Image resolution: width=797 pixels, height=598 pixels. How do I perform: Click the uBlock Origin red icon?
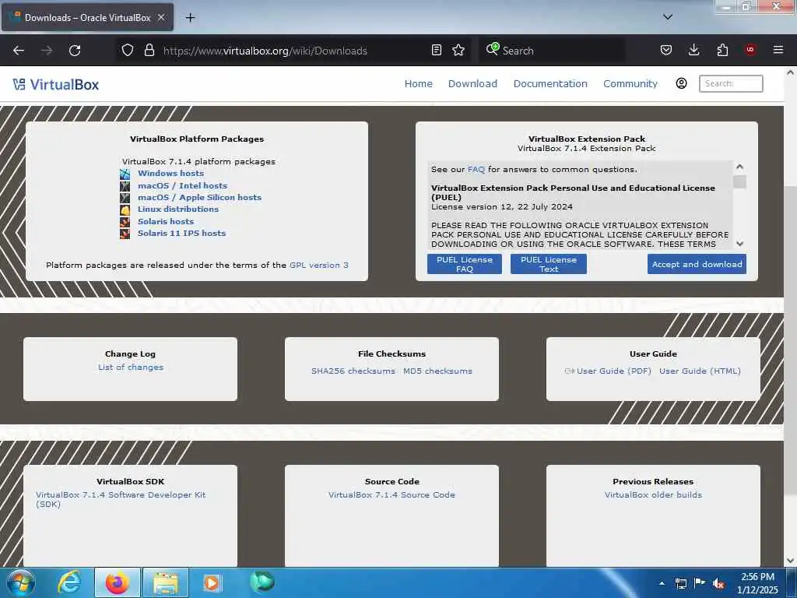750,50
